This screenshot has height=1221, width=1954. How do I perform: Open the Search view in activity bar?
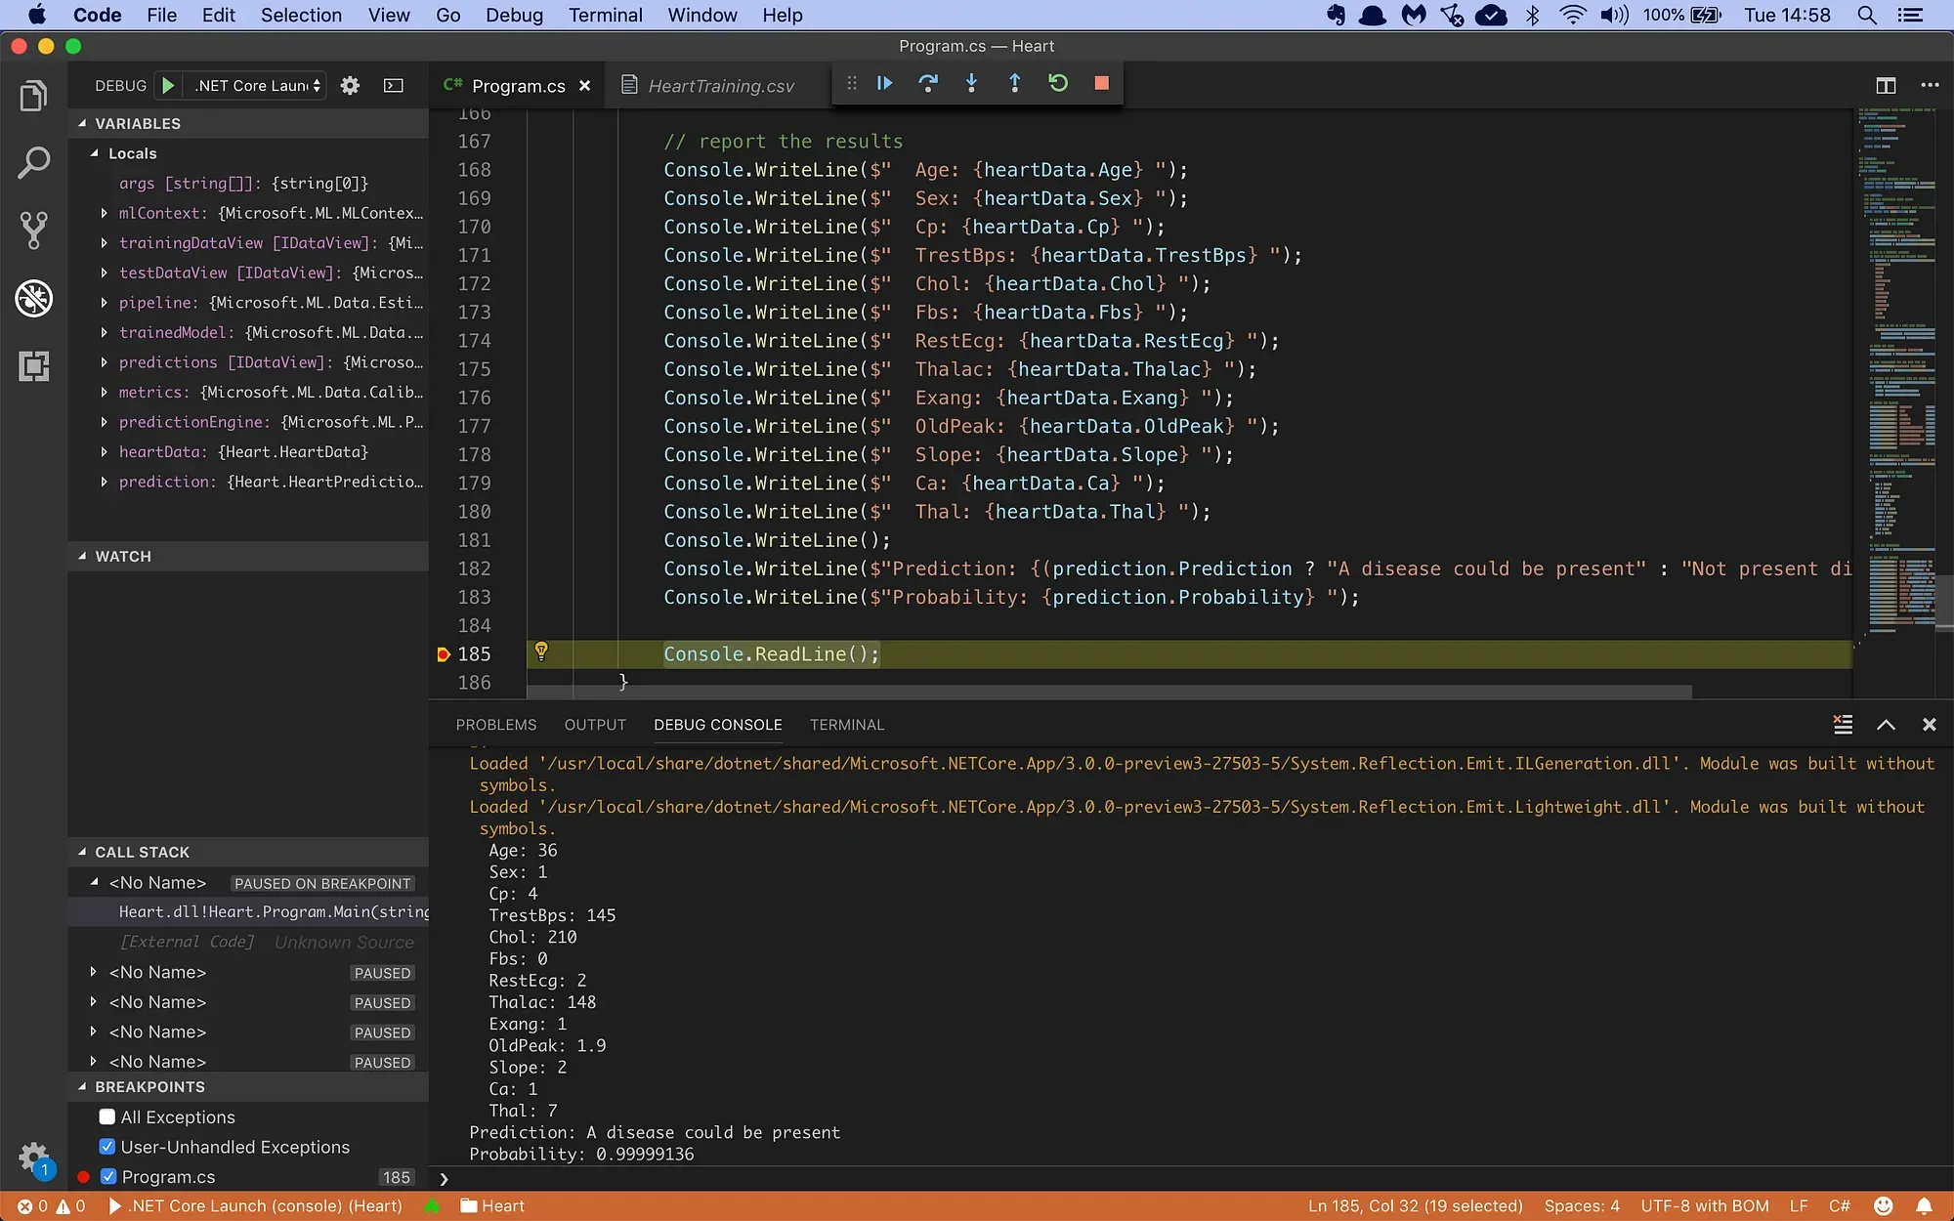tap(34, 162)
